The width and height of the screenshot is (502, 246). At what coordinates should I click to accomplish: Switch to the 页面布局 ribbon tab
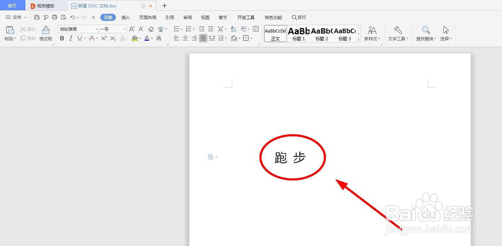(x=148, y=17)
